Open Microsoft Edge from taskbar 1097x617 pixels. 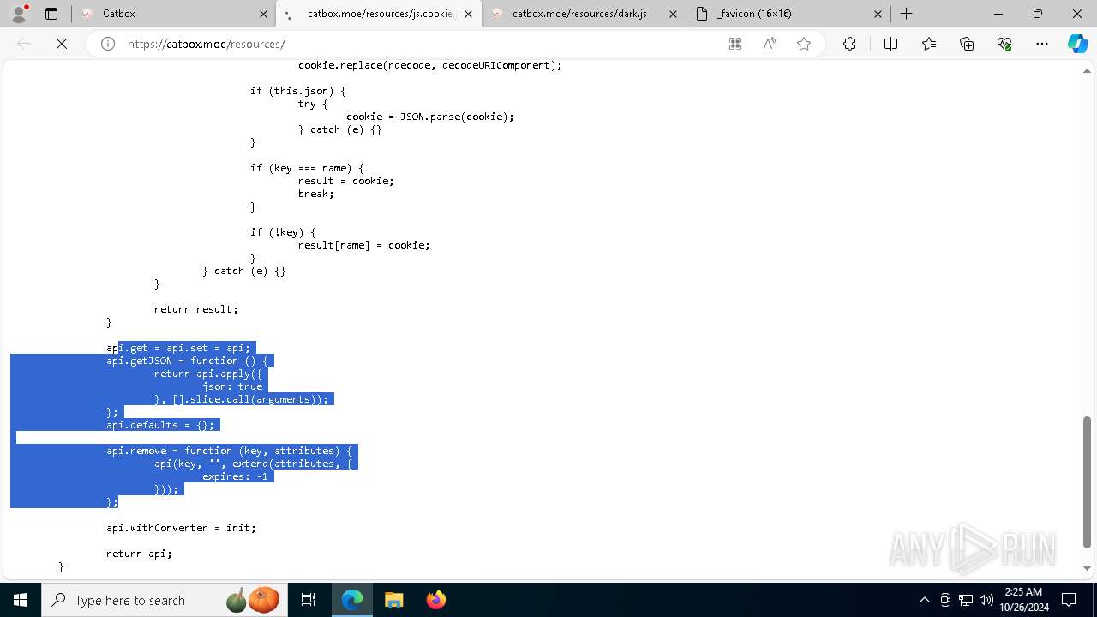point(352,600)
